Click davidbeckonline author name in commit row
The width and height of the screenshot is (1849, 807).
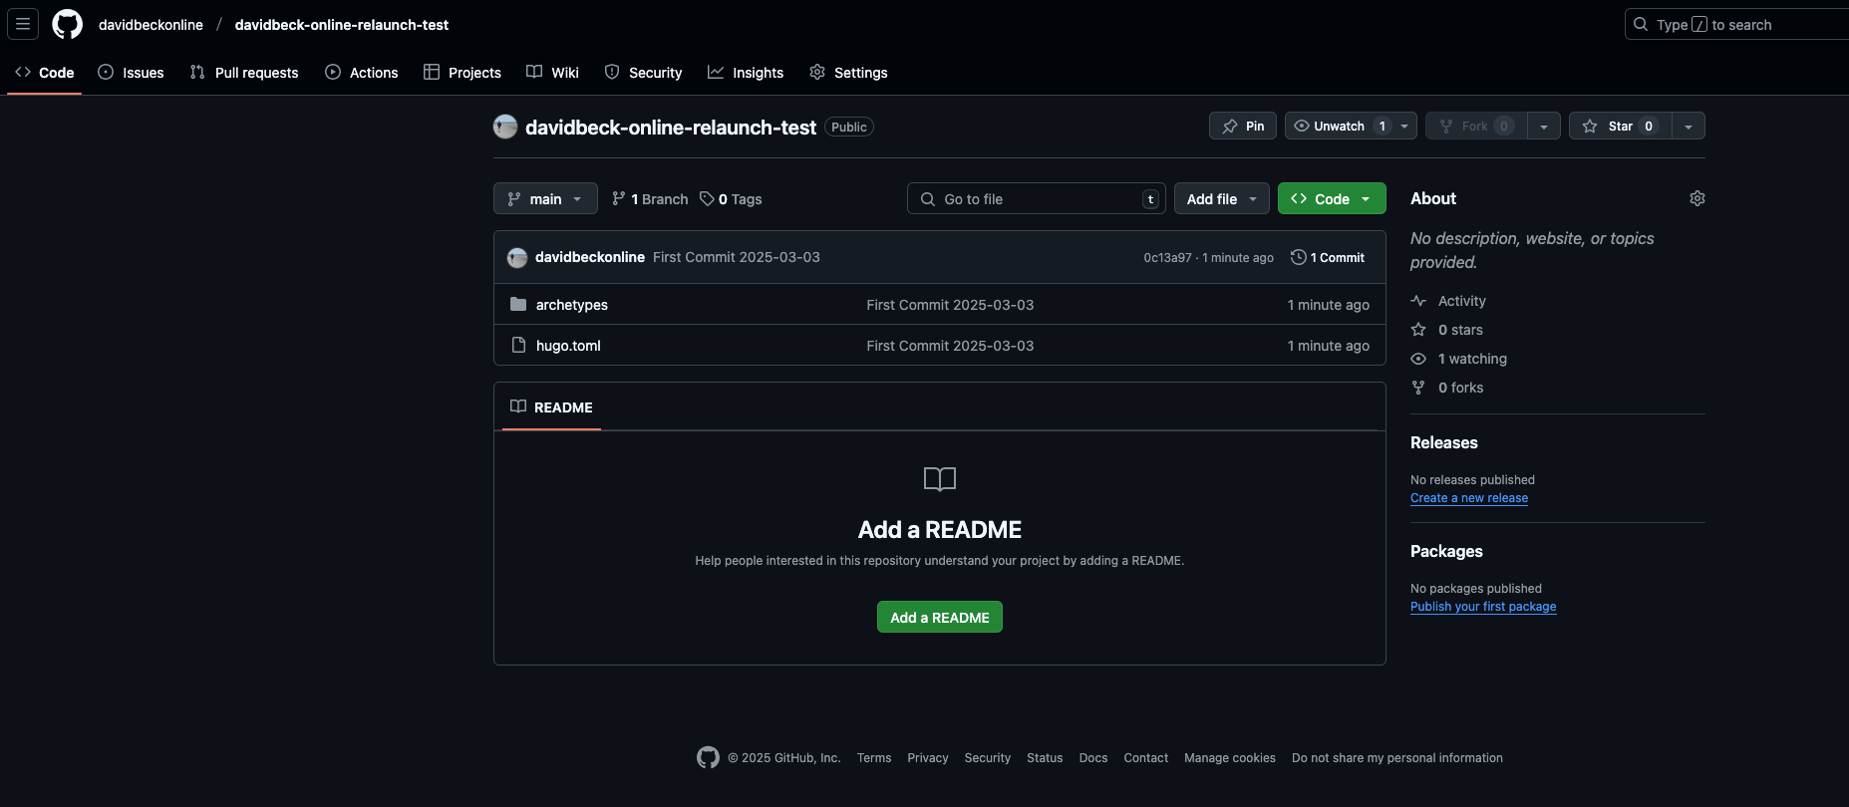tap(590, 257)
